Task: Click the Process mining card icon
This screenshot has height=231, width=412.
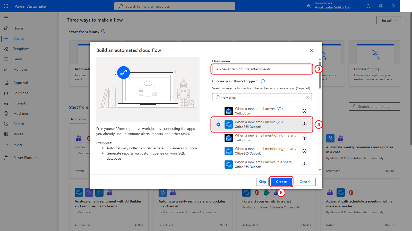Action: (375, 54)
